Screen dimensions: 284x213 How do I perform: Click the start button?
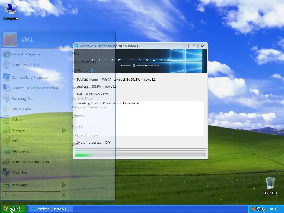tap(13, 209)
